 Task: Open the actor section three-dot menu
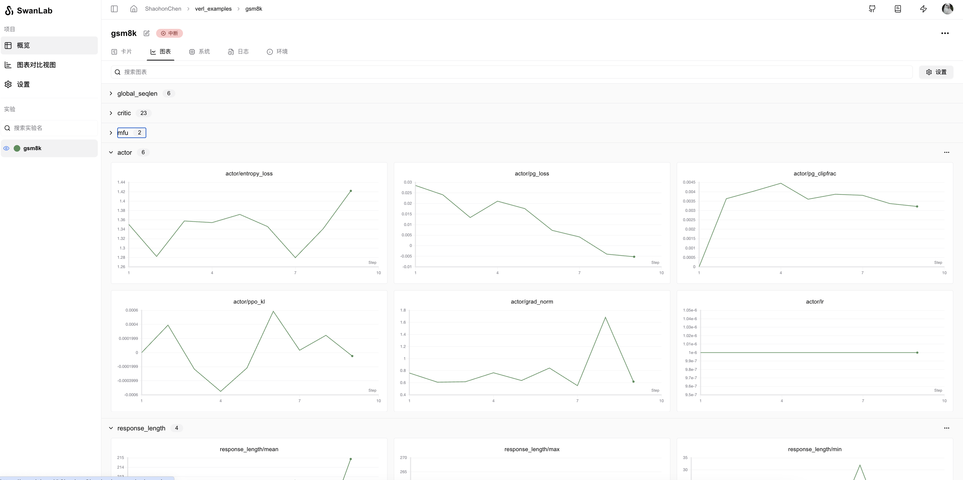pyautogui.click(x=946, y=152)
